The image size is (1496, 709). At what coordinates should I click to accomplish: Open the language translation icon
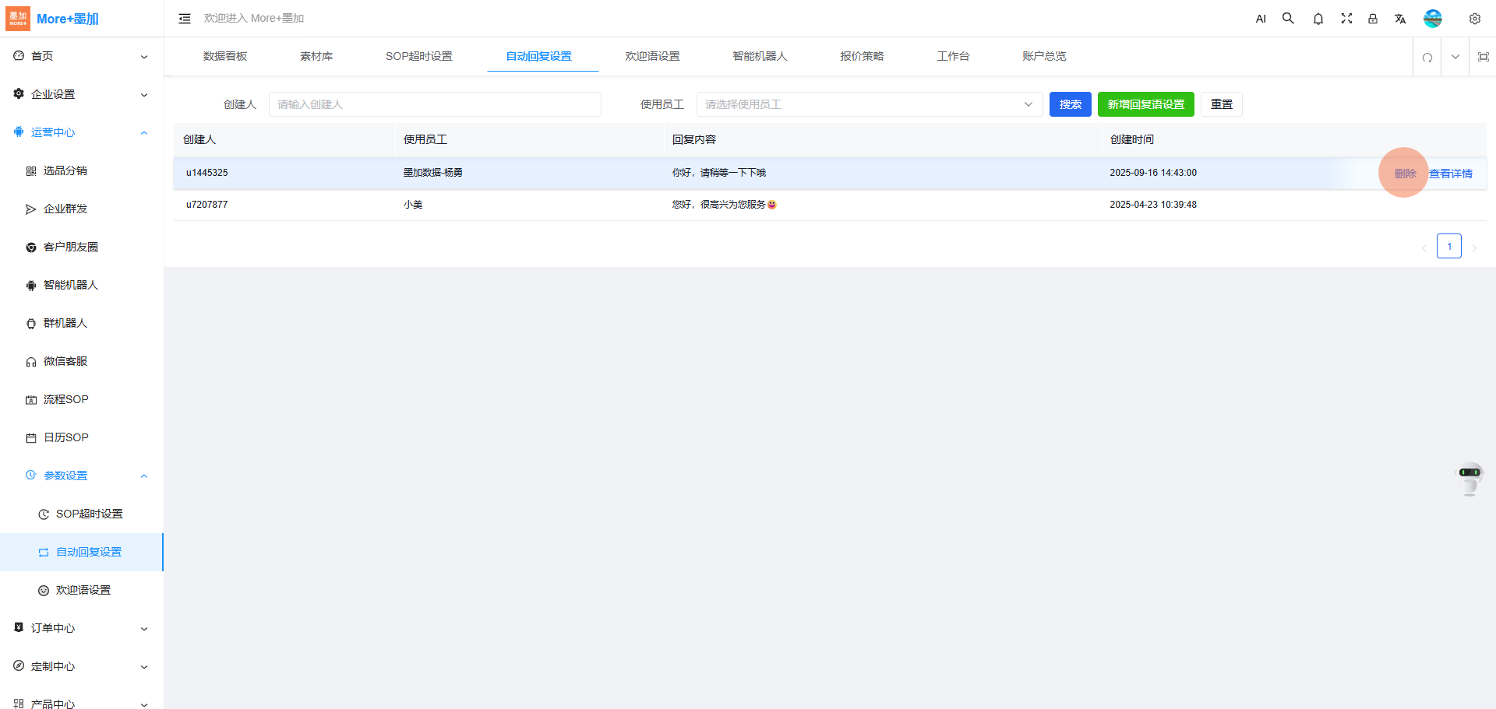pyautogui.click(x=1400, y=19)
